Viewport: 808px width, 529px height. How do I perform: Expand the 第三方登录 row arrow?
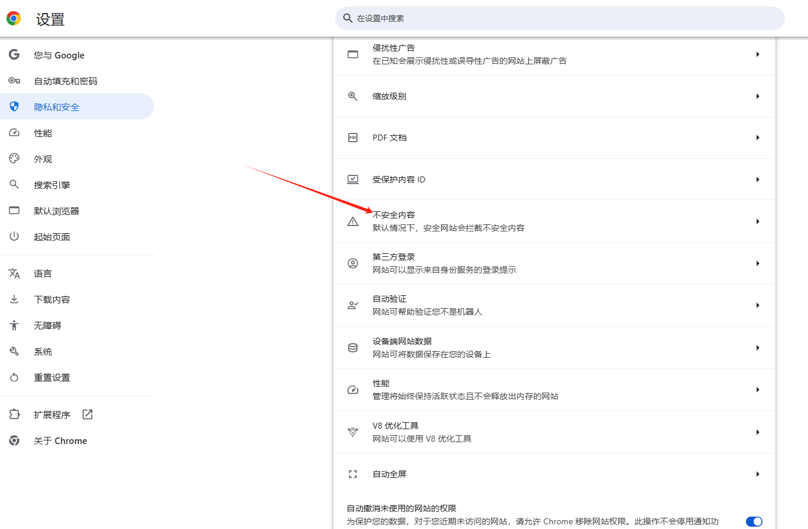758,263
